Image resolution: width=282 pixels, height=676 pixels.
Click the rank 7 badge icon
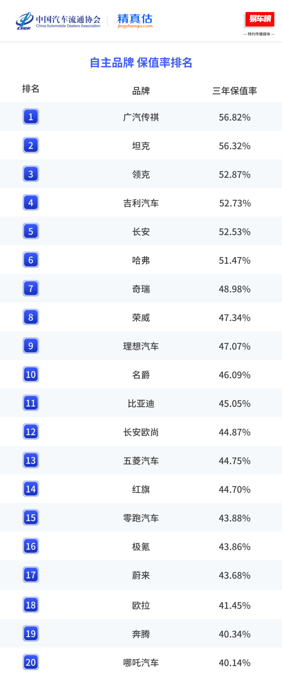pyautogui.click(x=31, y=288)
